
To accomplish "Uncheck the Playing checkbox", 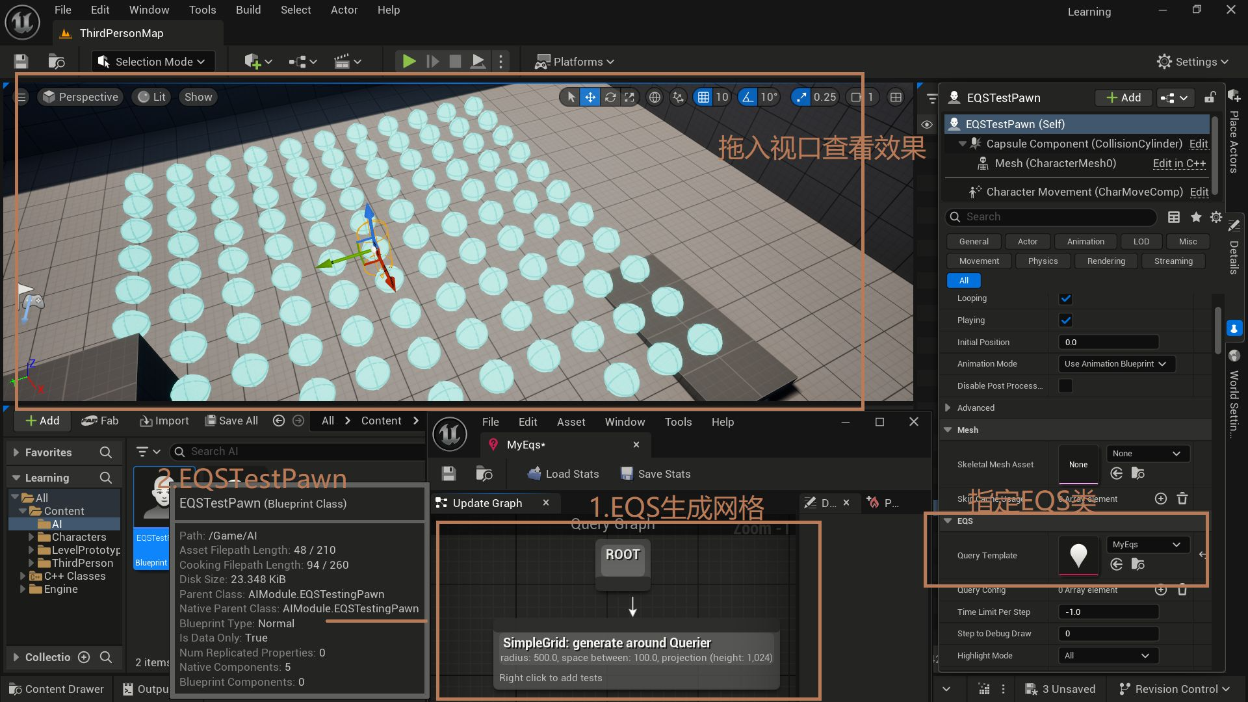I will pyautogui.click(x=1065, y=320).
